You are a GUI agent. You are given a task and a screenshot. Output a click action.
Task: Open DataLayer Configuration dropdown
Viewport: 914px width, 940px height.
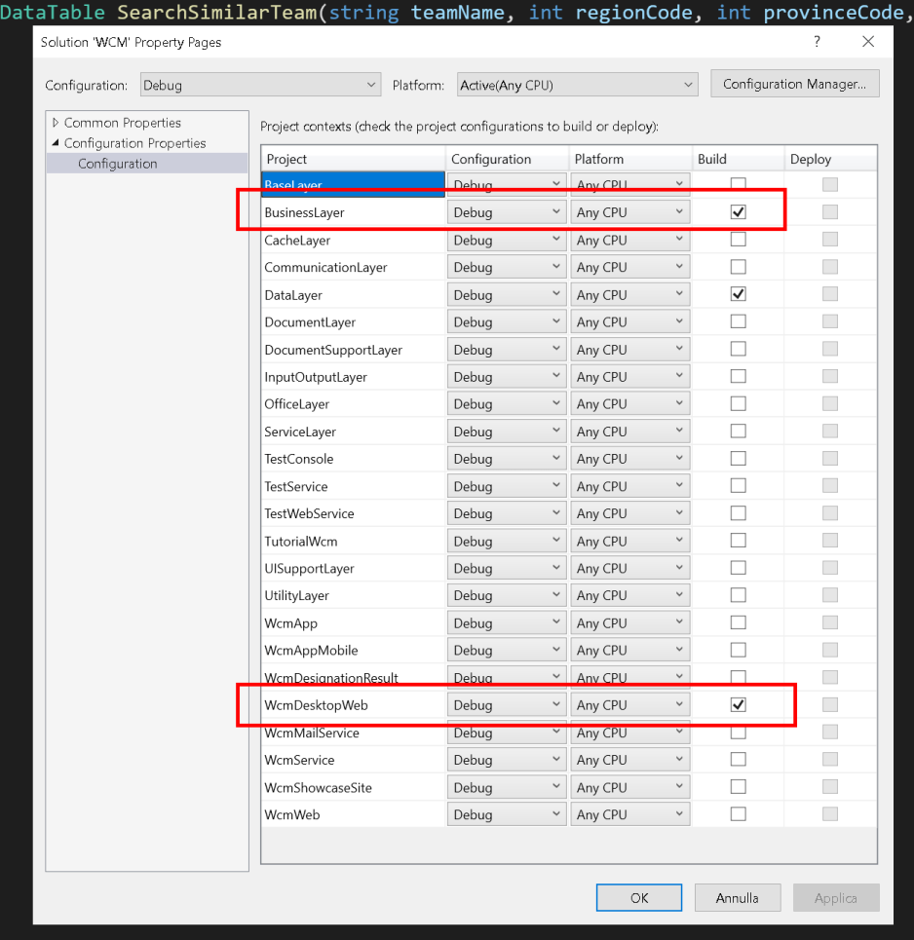(x=507, y=294)
